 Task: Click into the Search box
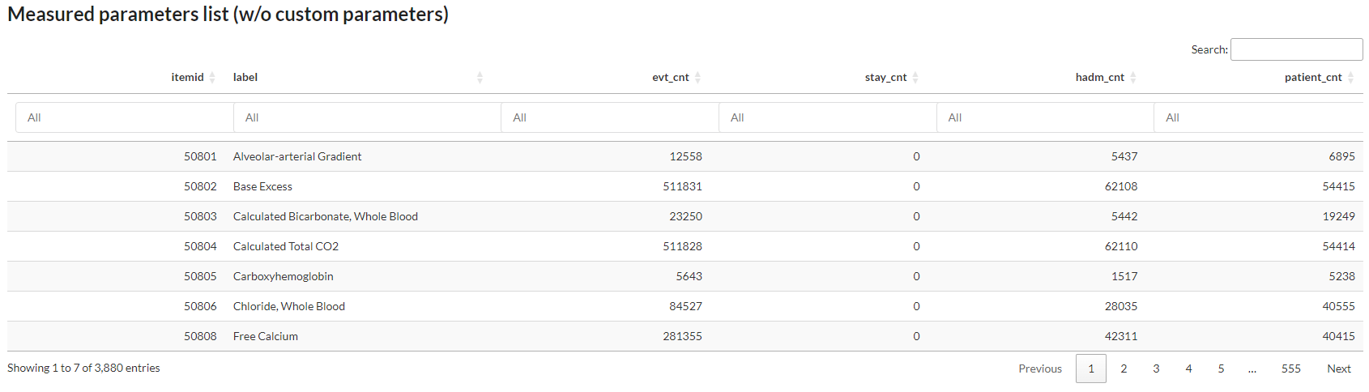point(1296,49)
